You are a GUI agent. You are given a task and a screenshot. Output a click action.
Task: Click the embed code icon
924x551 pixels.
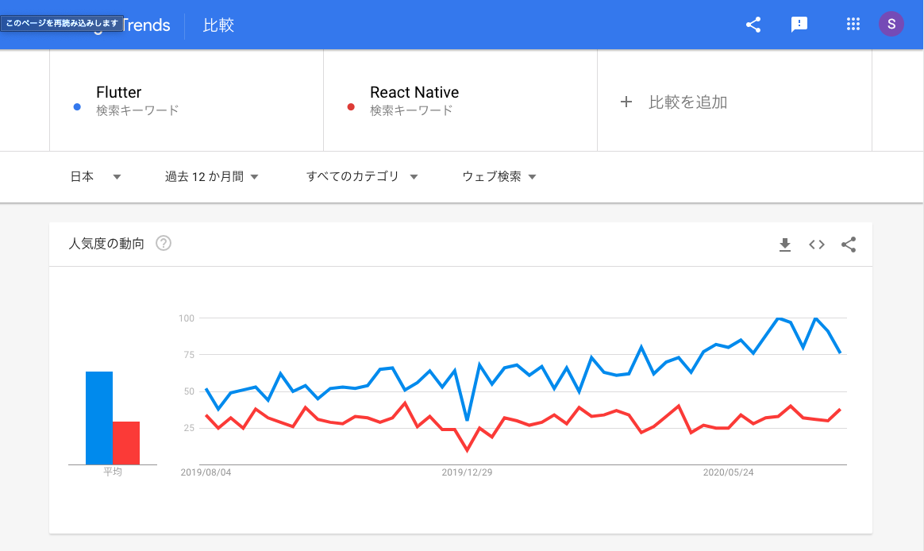click(817, 245)
